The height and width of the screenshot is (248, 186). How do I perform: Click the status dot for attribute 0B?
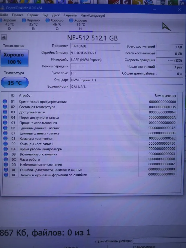[6, 154]
